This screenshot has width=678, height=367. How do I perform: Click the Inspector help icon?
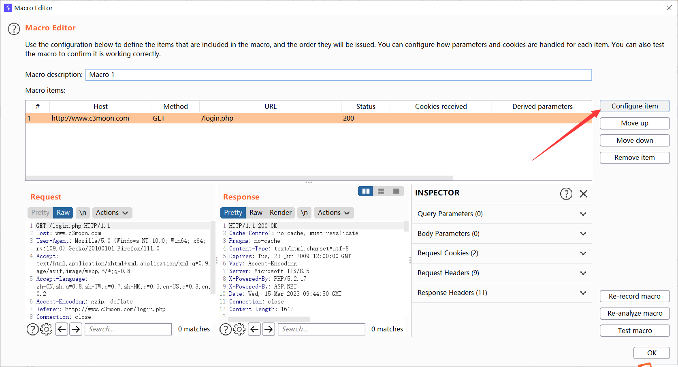click(x=566, y=194)
